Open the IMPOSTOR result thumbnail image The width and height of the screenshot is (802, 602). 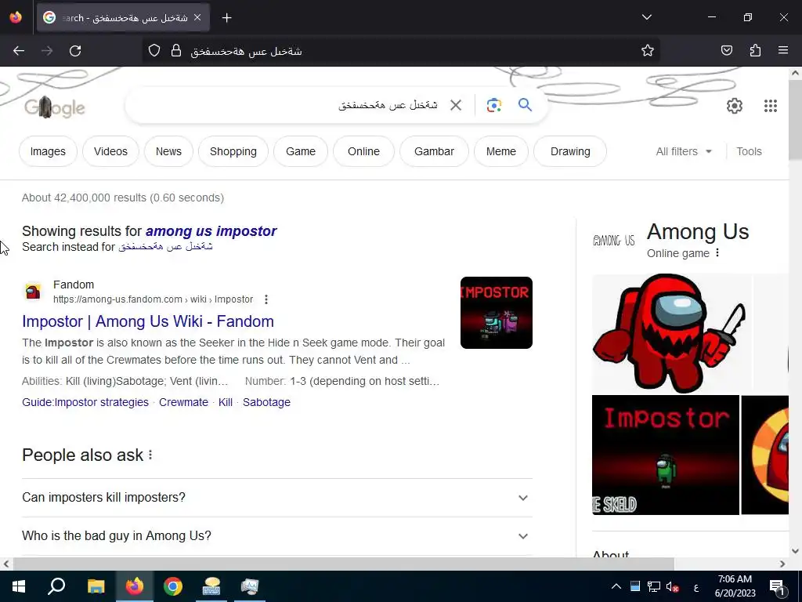[x=496, y=313]
